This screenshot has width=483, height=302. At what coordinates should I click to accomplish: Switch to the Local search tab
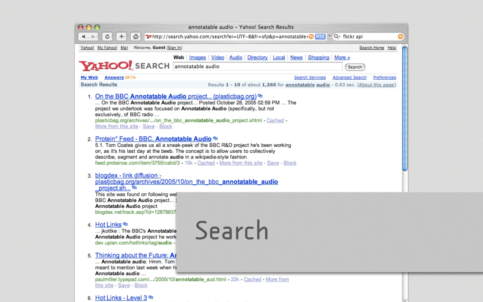279,58
